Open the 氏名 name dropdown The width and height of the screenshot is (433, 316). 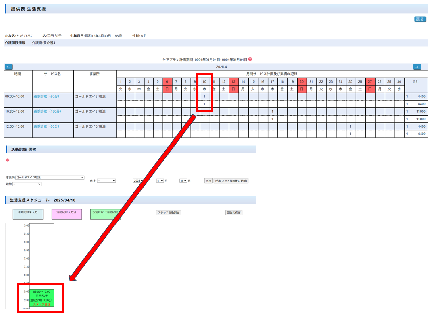(x=106, y=181)
